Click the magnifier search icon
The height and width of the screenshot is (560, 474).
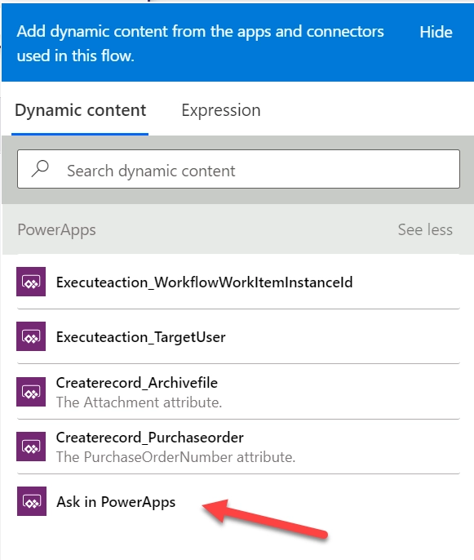point(40,168)
